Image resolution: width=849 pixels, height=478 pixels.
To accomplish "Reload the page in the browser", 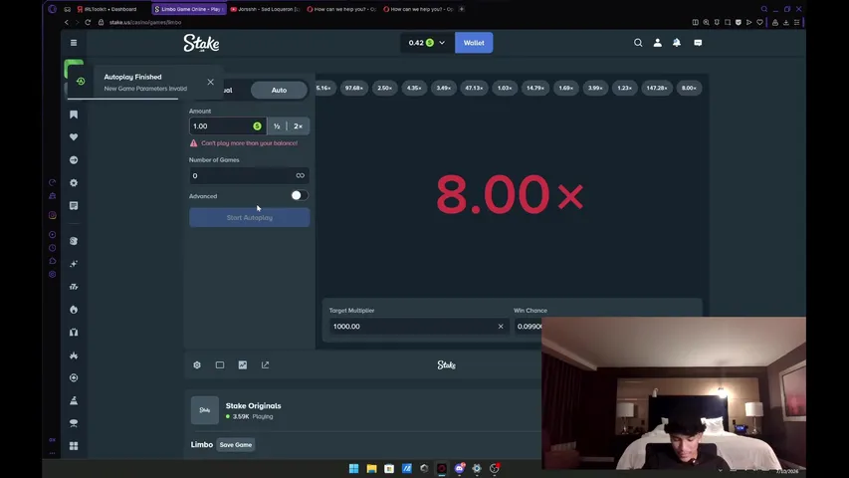I will tap(88, 22).
